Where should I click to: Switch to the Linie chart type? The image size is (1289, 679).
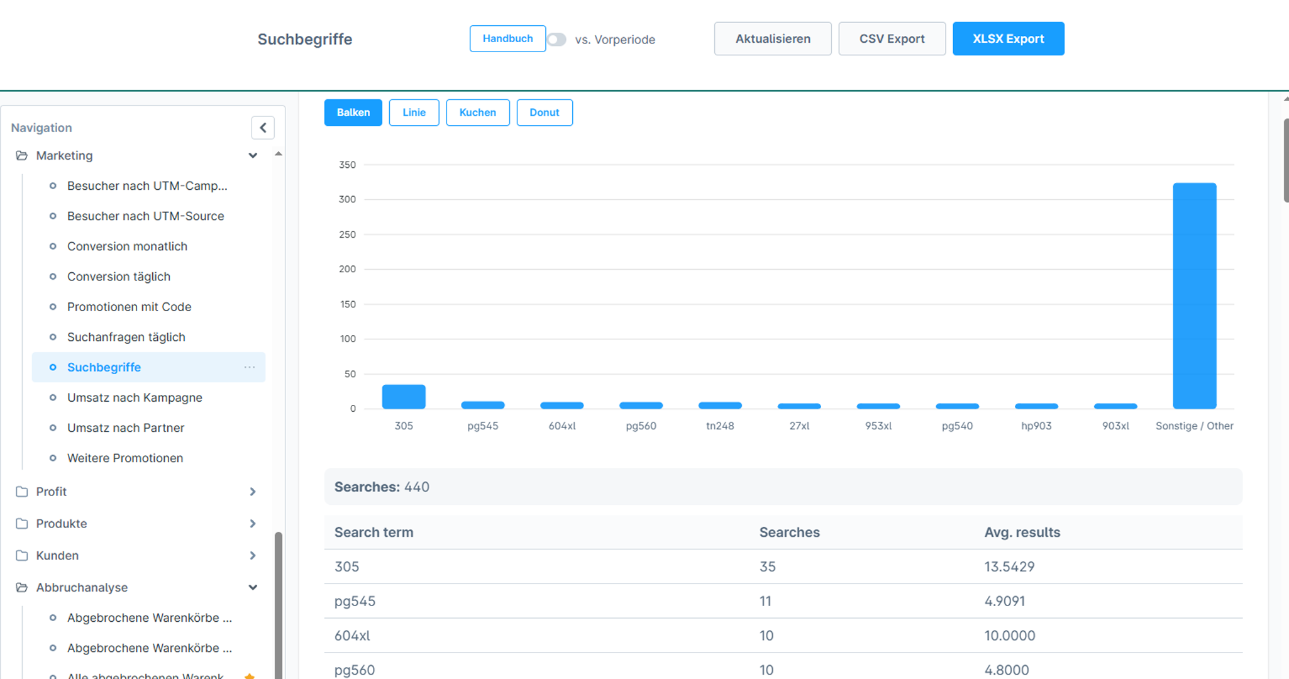(414, 113)
